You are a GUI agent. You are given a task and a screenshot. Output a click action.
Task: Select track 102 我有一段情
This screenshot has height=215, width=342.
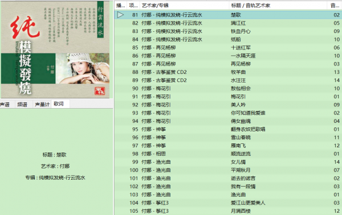228,187
